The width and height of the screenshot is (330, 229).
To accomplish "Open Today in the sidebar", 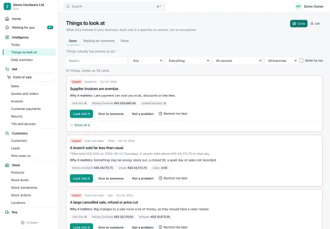I will tap(15, 45).
